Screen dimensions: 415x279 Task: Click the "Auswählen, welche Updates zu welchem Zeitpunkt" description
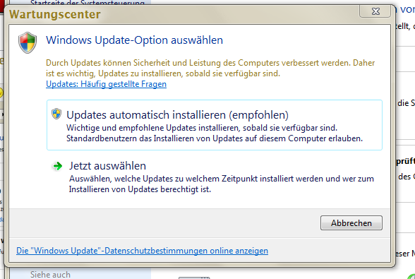click(x=222, y=179)
